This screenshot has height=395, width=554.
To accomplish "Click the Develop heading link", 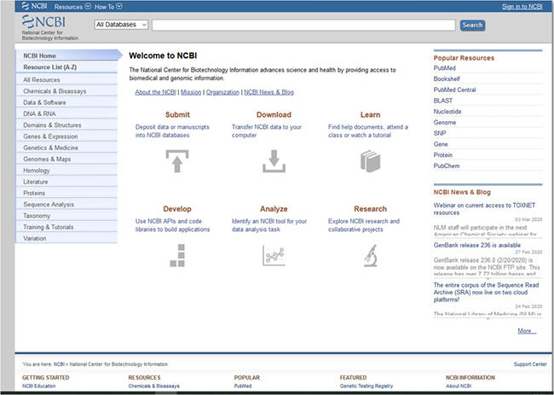I will tap(177, 209).
